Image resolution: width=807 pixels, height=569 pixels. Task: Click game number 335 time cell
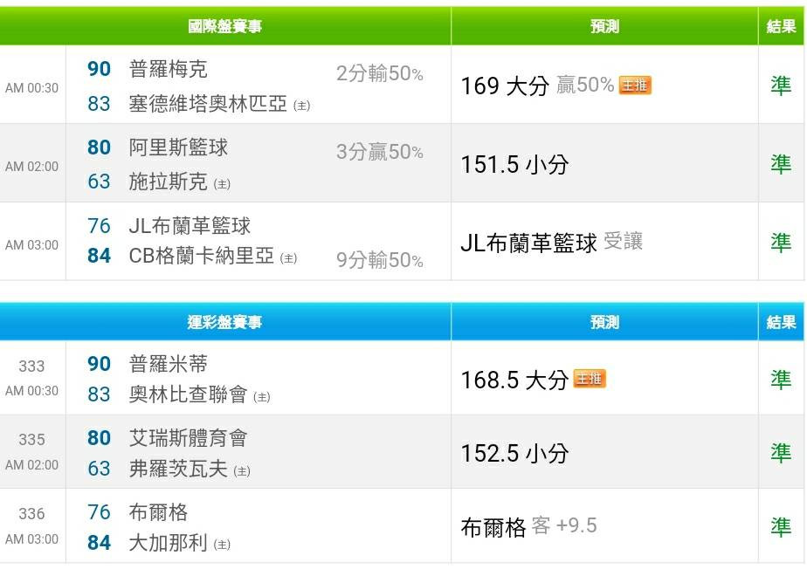[x=32, y=452]
